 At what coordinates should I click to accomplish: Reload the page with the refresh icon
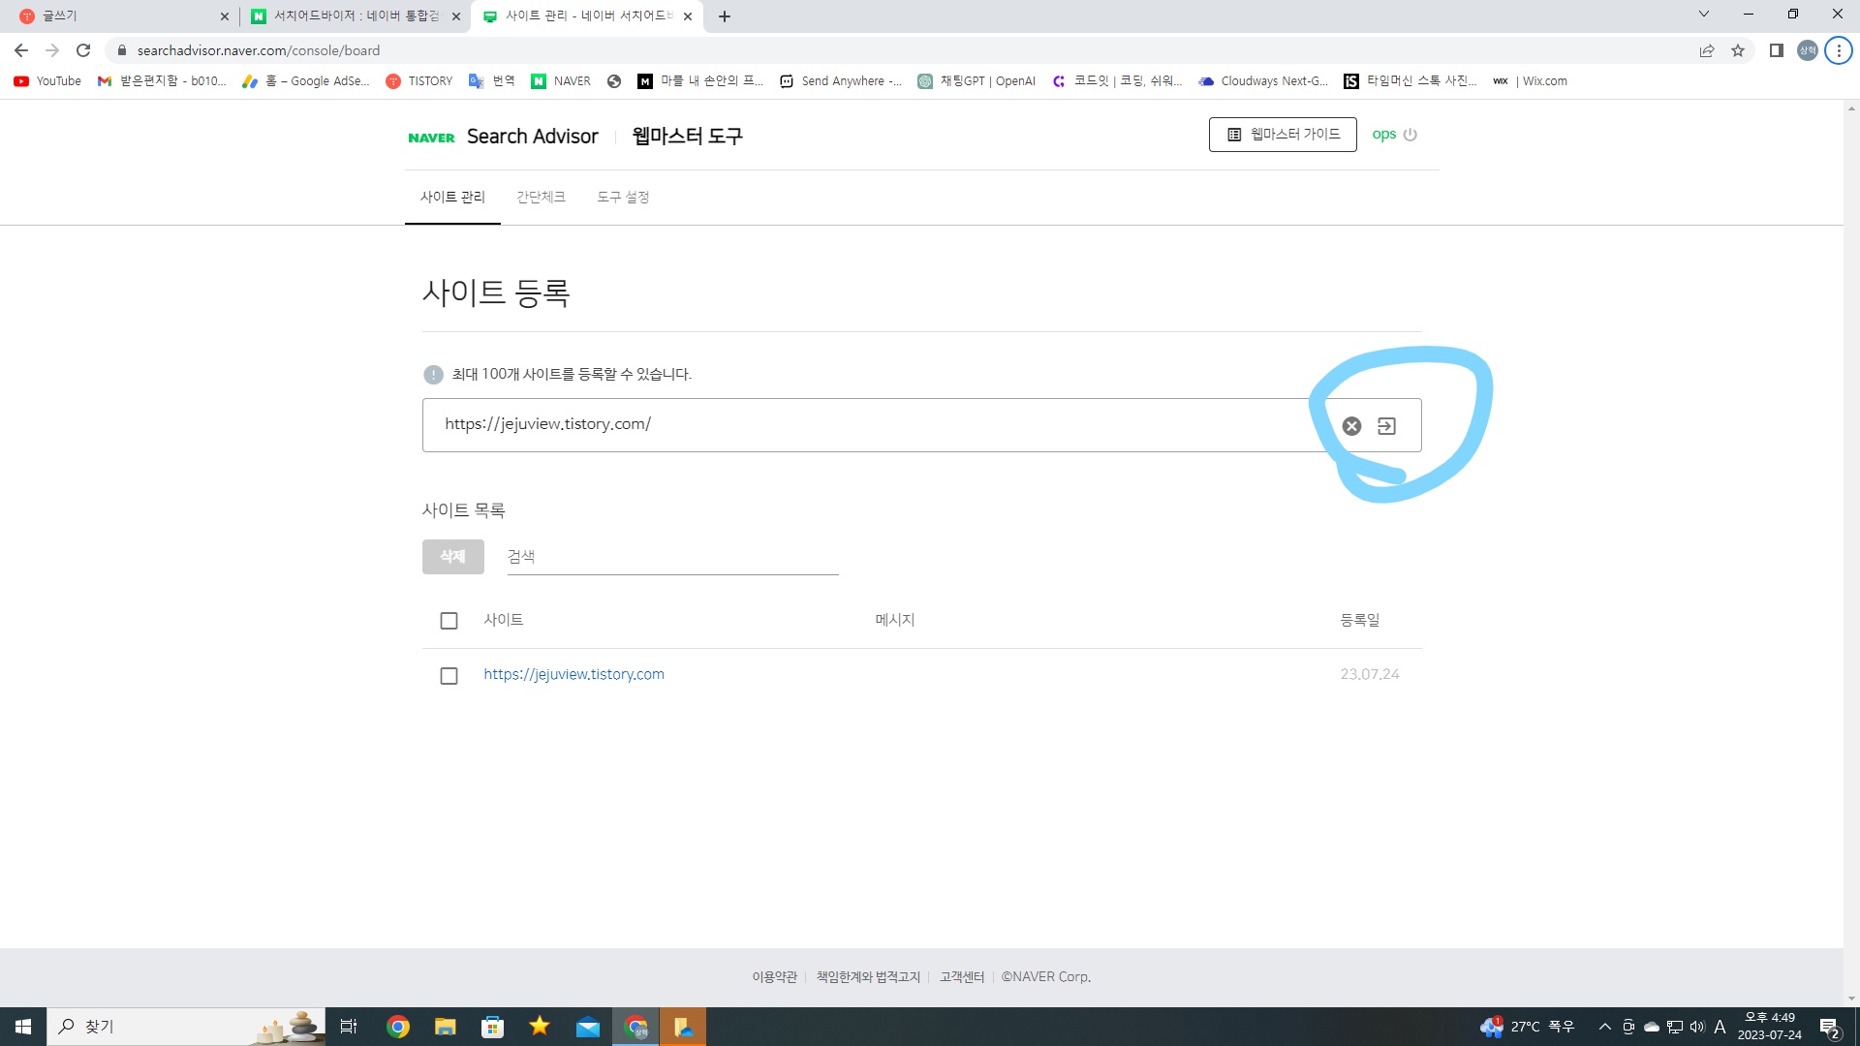coord(83,50)
